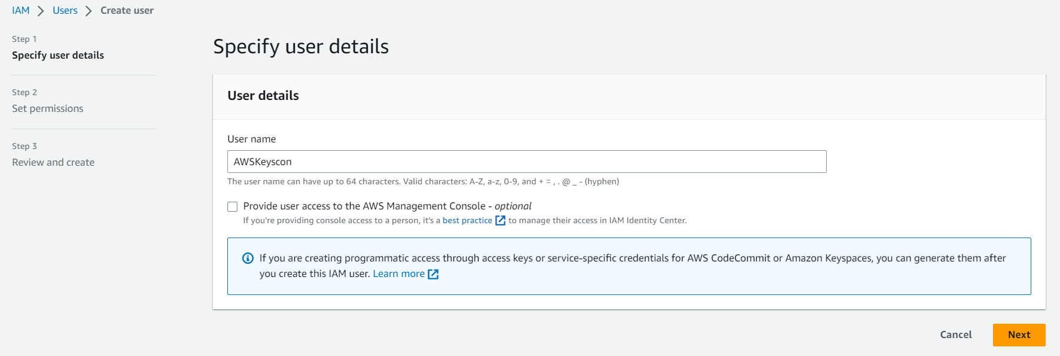Jump to Step 3 Review and create
The width and height of the screenshot is (1060, 356).
pyautogui.click(x=53, y=162)
